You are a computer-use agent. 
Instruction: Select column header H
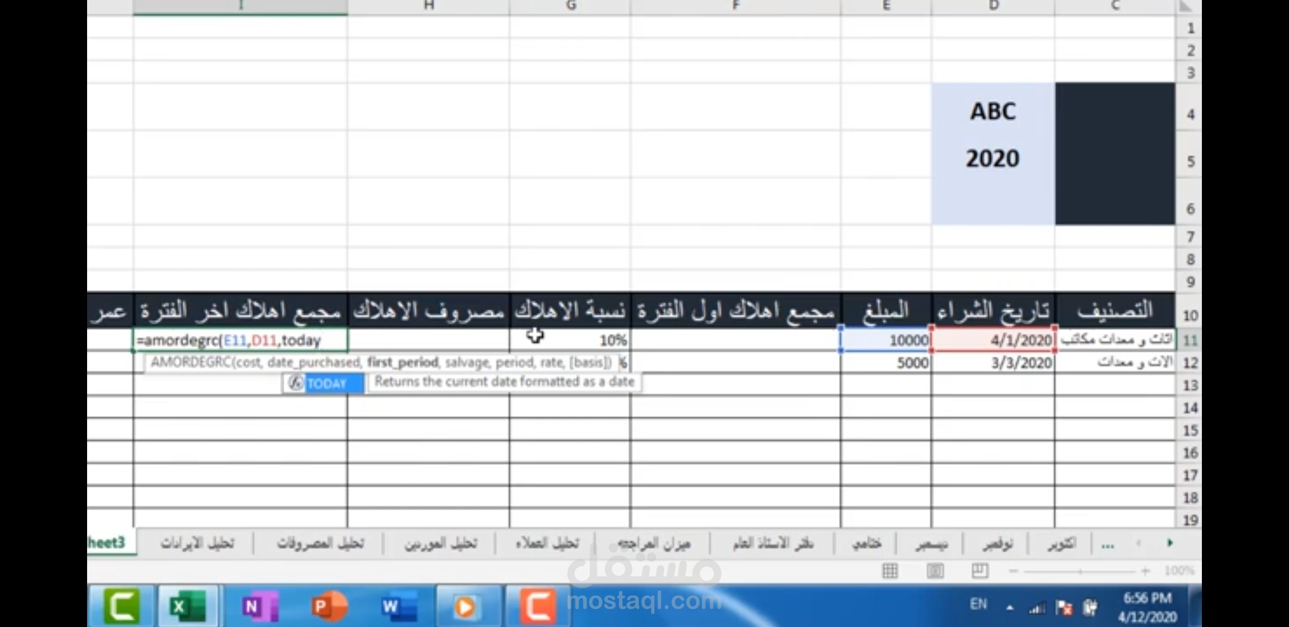tap(429, 6)
